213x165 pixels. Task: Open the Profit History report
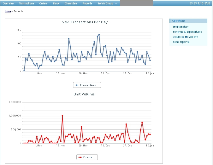pos(180,27)
